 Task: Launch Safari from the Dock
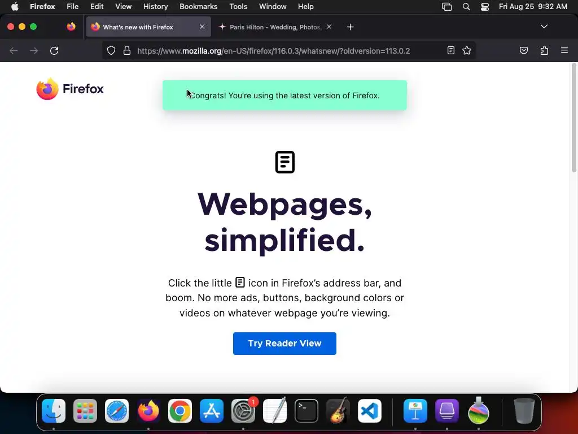tap(117, 411)
